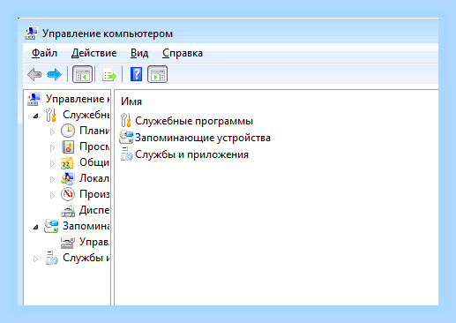Select the Диспе tree item text
This screenshot has height=323, width=456.
point(94,210)
